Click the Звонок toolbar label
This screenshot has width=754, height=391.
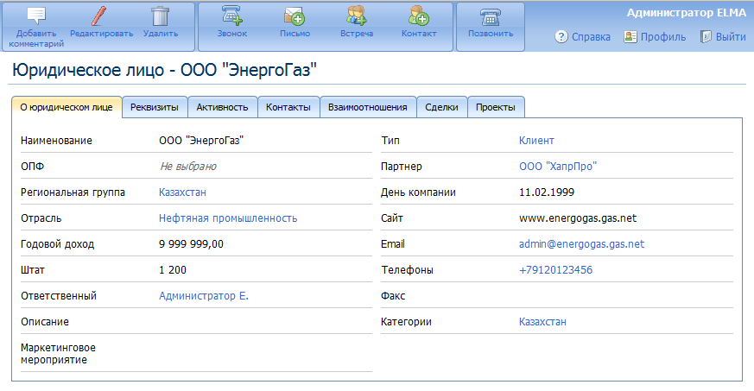231,34
